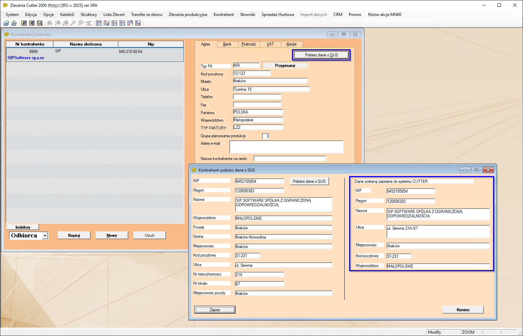Click the Adres e-mail text box
The height and width of the screenshot is (336, 523).
[287, 147]
